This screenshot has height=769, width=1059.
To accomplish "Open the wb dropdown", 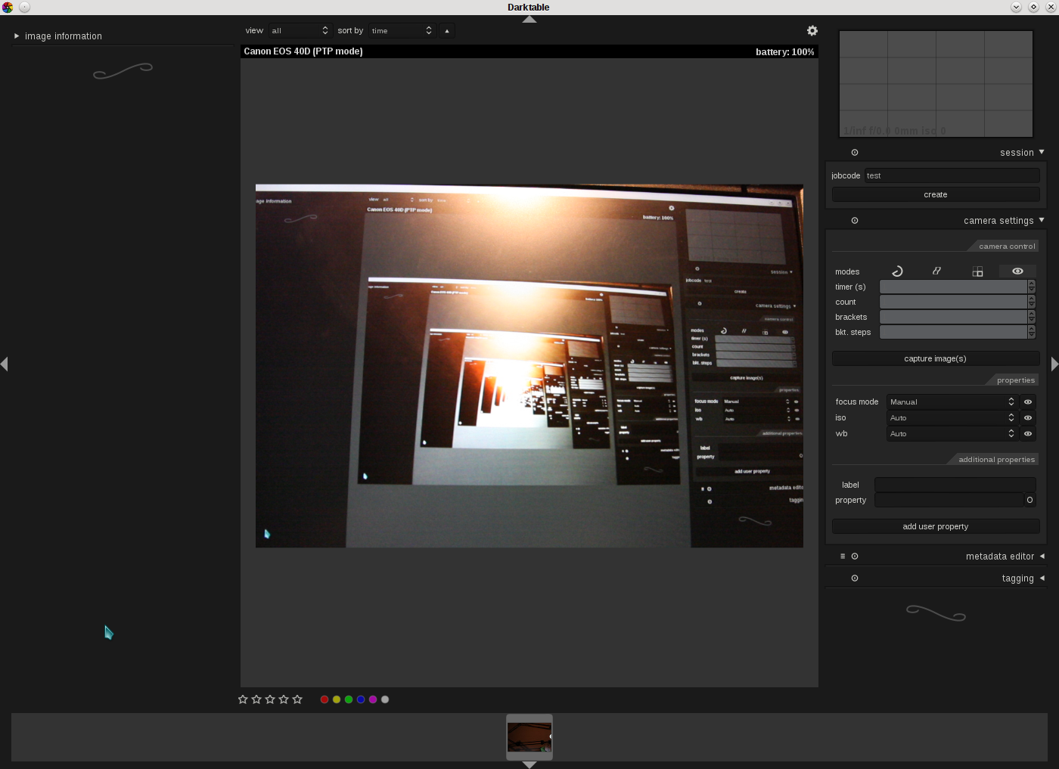I will pos(952,434).
